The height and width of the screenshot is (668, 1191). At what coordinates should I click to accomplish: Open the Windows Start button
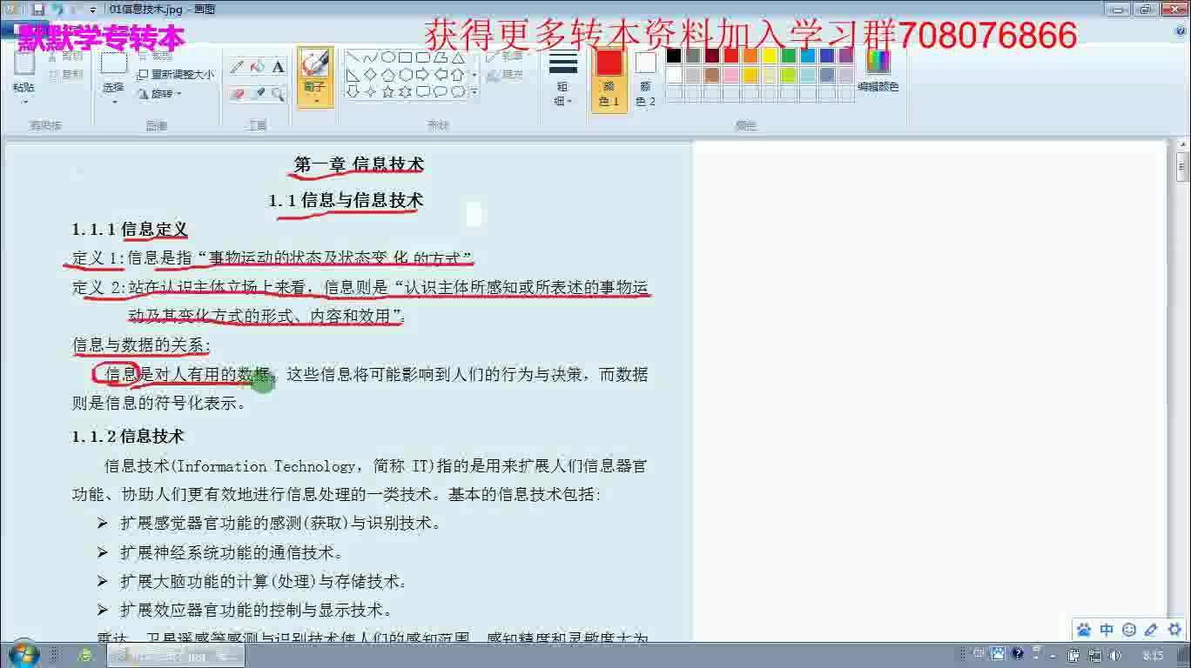(23, 654)
